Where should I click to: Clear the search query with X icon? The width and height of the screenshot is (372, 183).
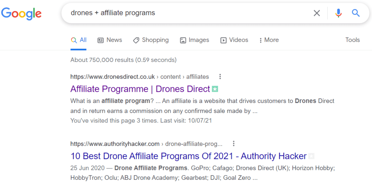pos(317,13)
